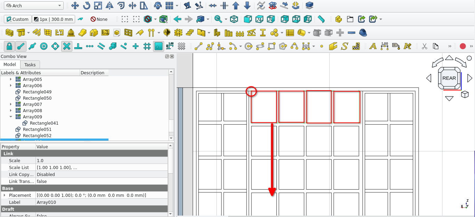
Task: Disable the snap intersection toggle
Action: [67, 46]
